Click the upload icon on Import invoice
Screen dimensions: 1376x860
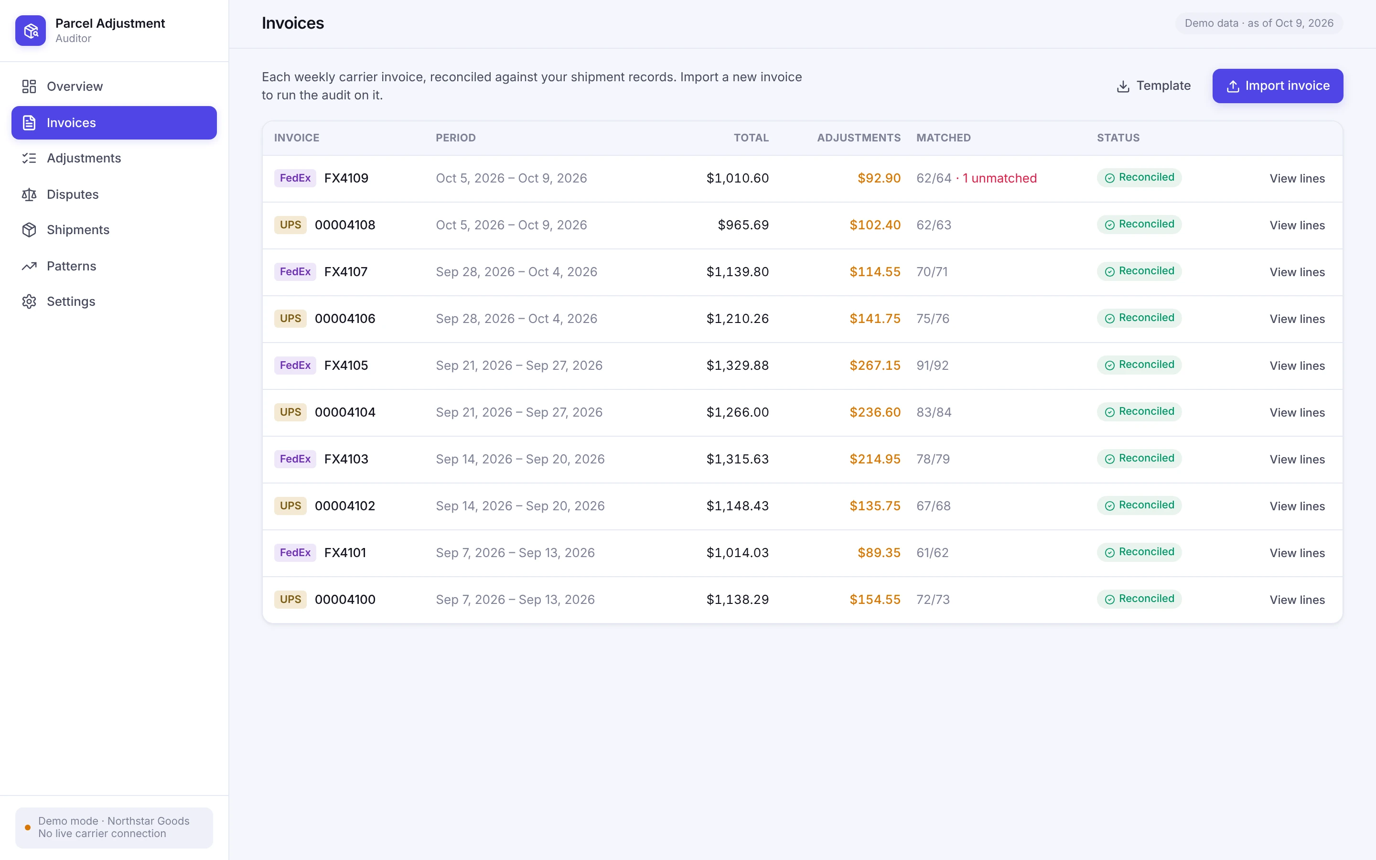[x=1233, y=86]
